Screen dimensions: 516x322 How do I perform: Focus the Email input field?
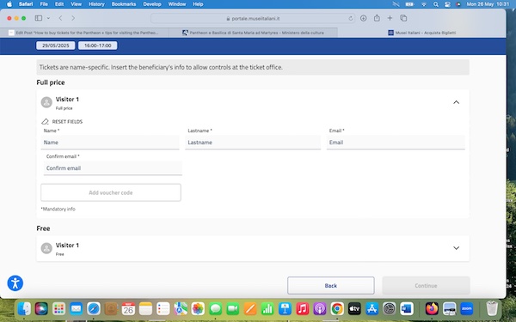[x=396, y=143]
